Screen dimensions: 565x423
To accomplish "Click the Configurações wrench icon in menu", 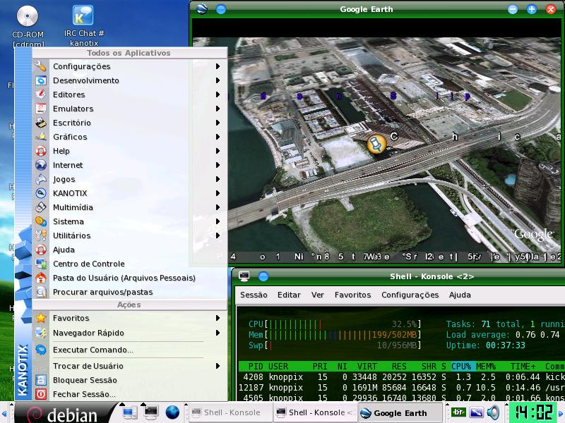I will (x=41, y=66).
